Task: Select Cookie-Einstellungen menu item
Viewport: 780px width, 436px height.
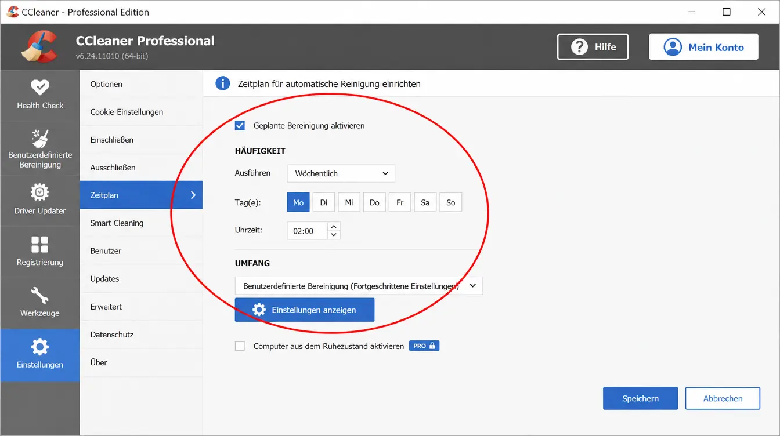Action: (141, 112)
